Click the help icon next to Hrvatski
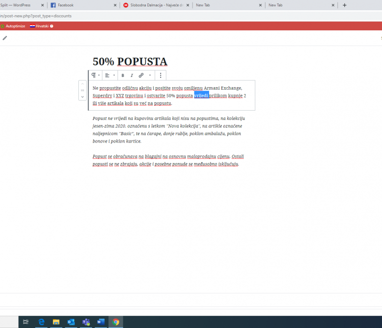 coord(51,26)
